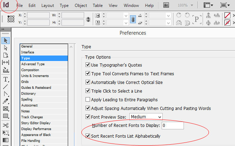This screenshot has width=235, height=146.
Task: Select the Page tool
Action: tap(6, 55)
